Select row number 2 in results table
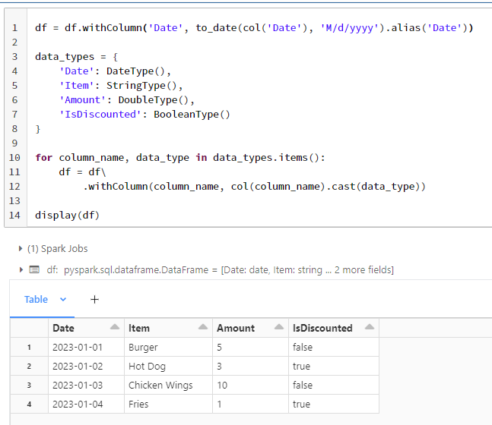Image resolution: width=492 pixels, height=425 pixels. coord(29,367)
